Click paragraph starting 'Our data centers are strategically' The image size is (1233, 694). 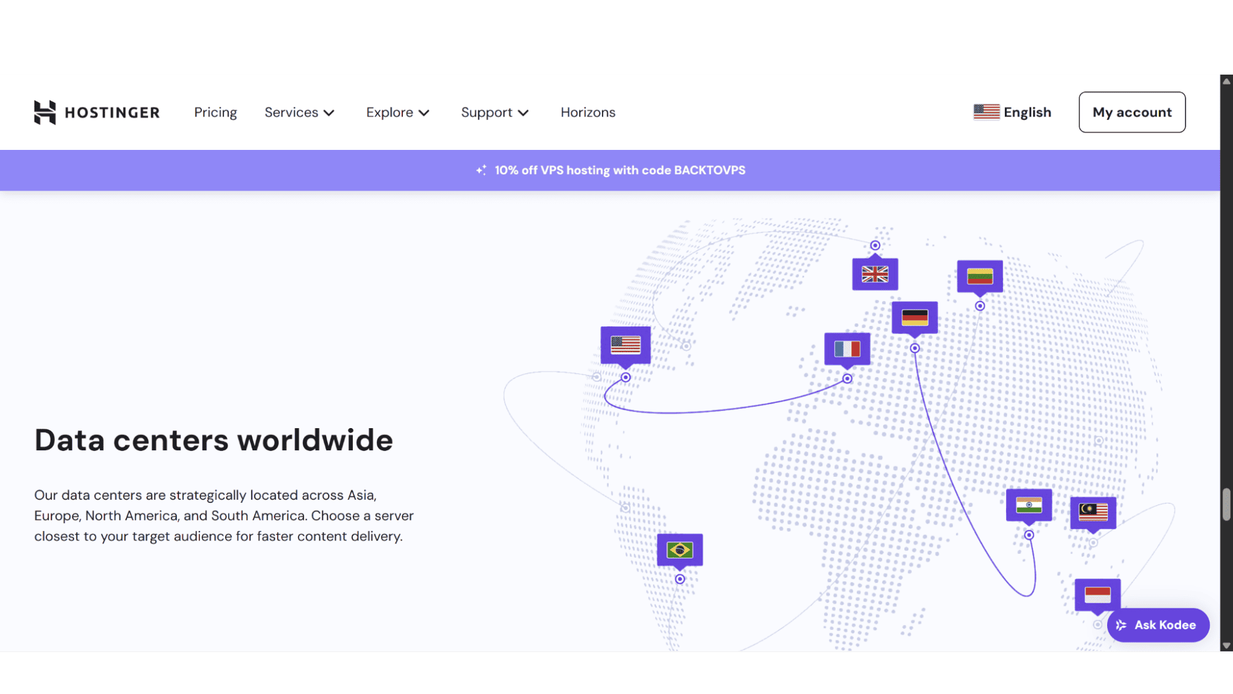(224, 515)
